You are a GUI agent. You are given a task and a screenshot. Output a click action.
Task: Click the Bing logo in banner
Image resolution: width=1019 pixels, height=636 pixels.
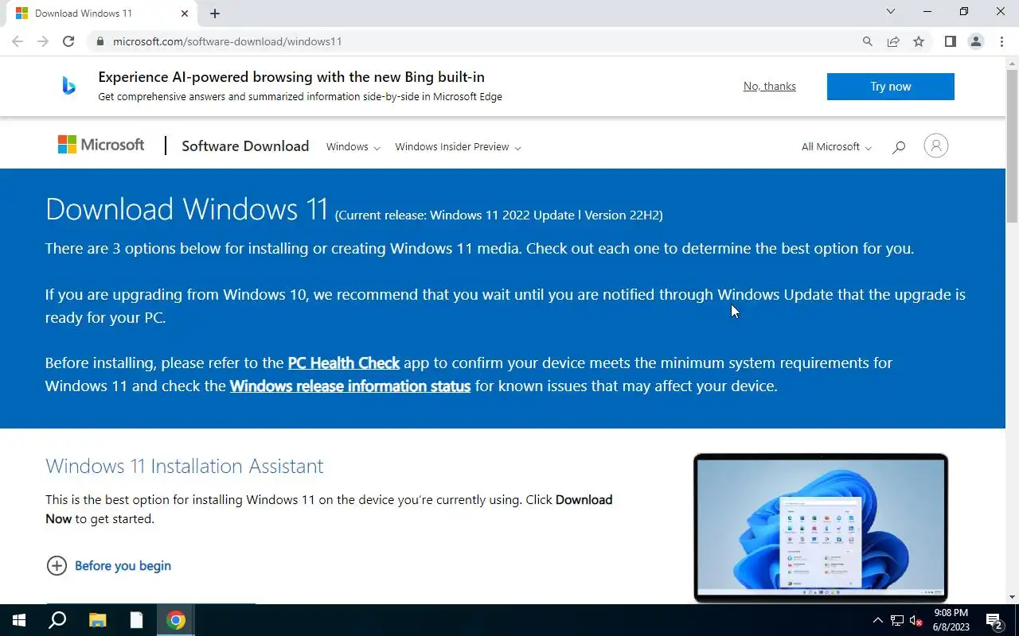point(69,86)
